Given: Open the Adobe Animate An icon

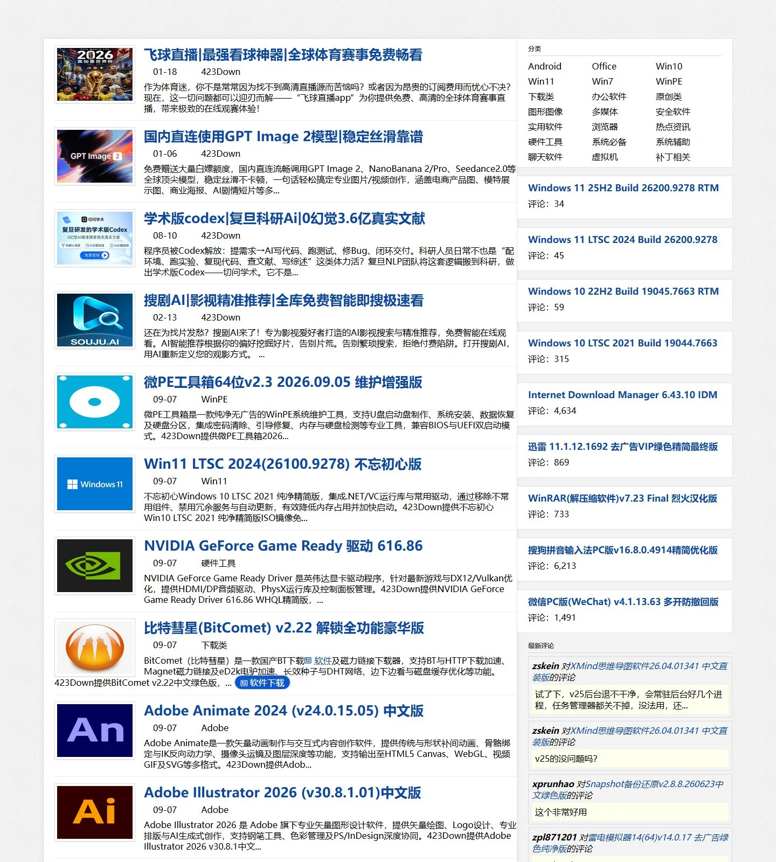Looking at the screenshot, I should [x=95, y=731].
